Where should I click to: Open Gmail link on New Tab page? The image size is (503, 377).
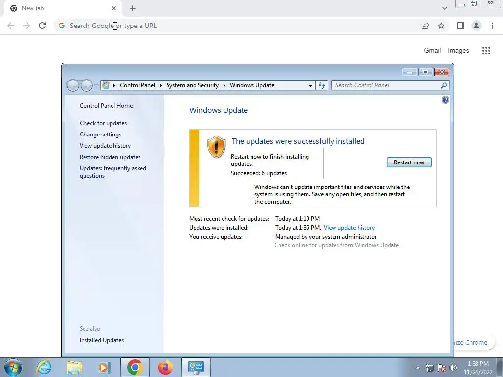[x=432, y=51]
